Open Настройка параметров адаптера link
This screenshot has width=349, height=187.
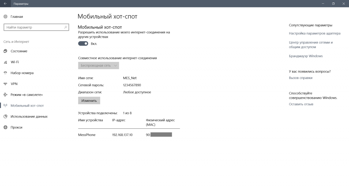tap(315, 33)
